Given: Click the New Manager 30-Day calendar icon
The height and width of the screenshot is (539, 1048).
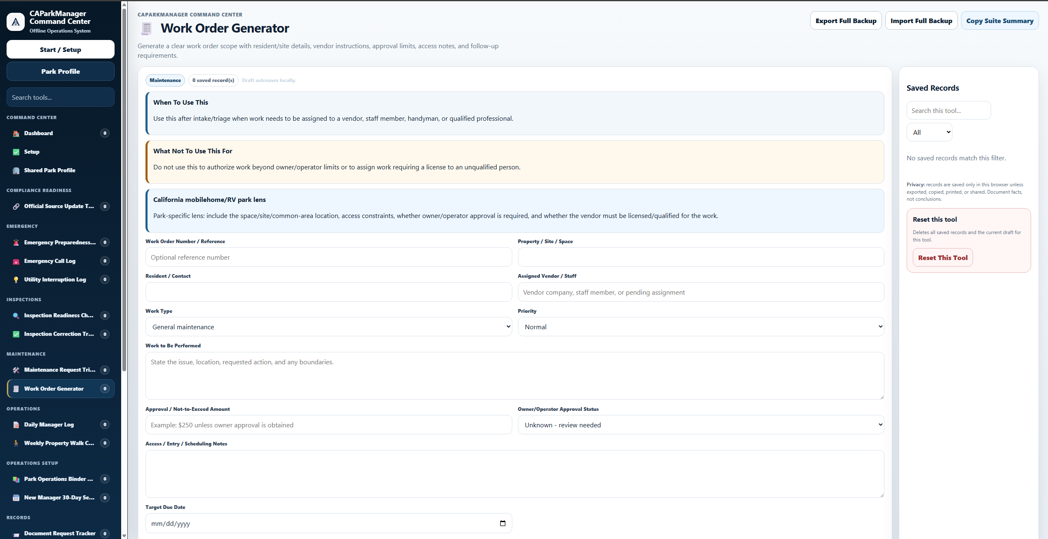Looking at the screenshot, I should pos(16,498).
